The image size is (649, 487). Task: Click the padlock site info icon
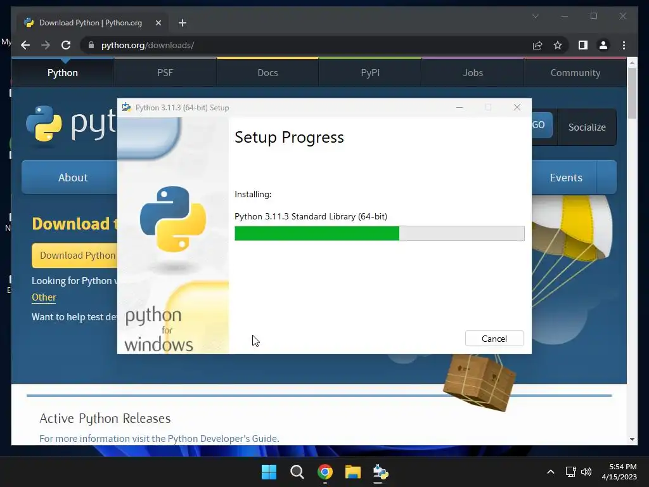[91, 45]
